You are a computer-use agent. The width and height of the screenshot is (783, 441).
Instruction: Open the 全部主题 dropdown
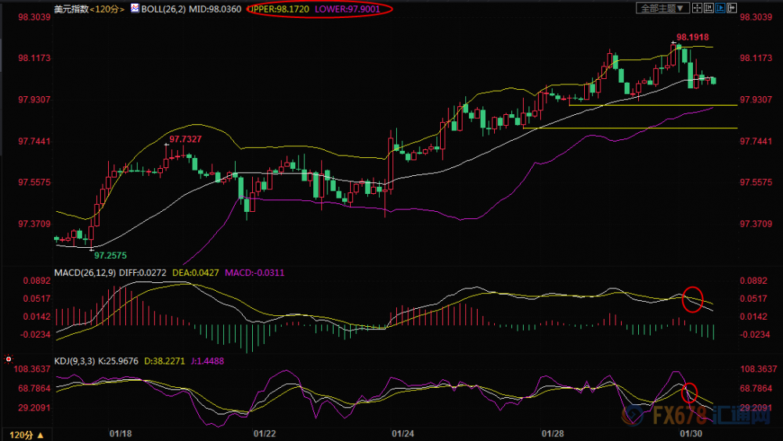click(662, 8)
